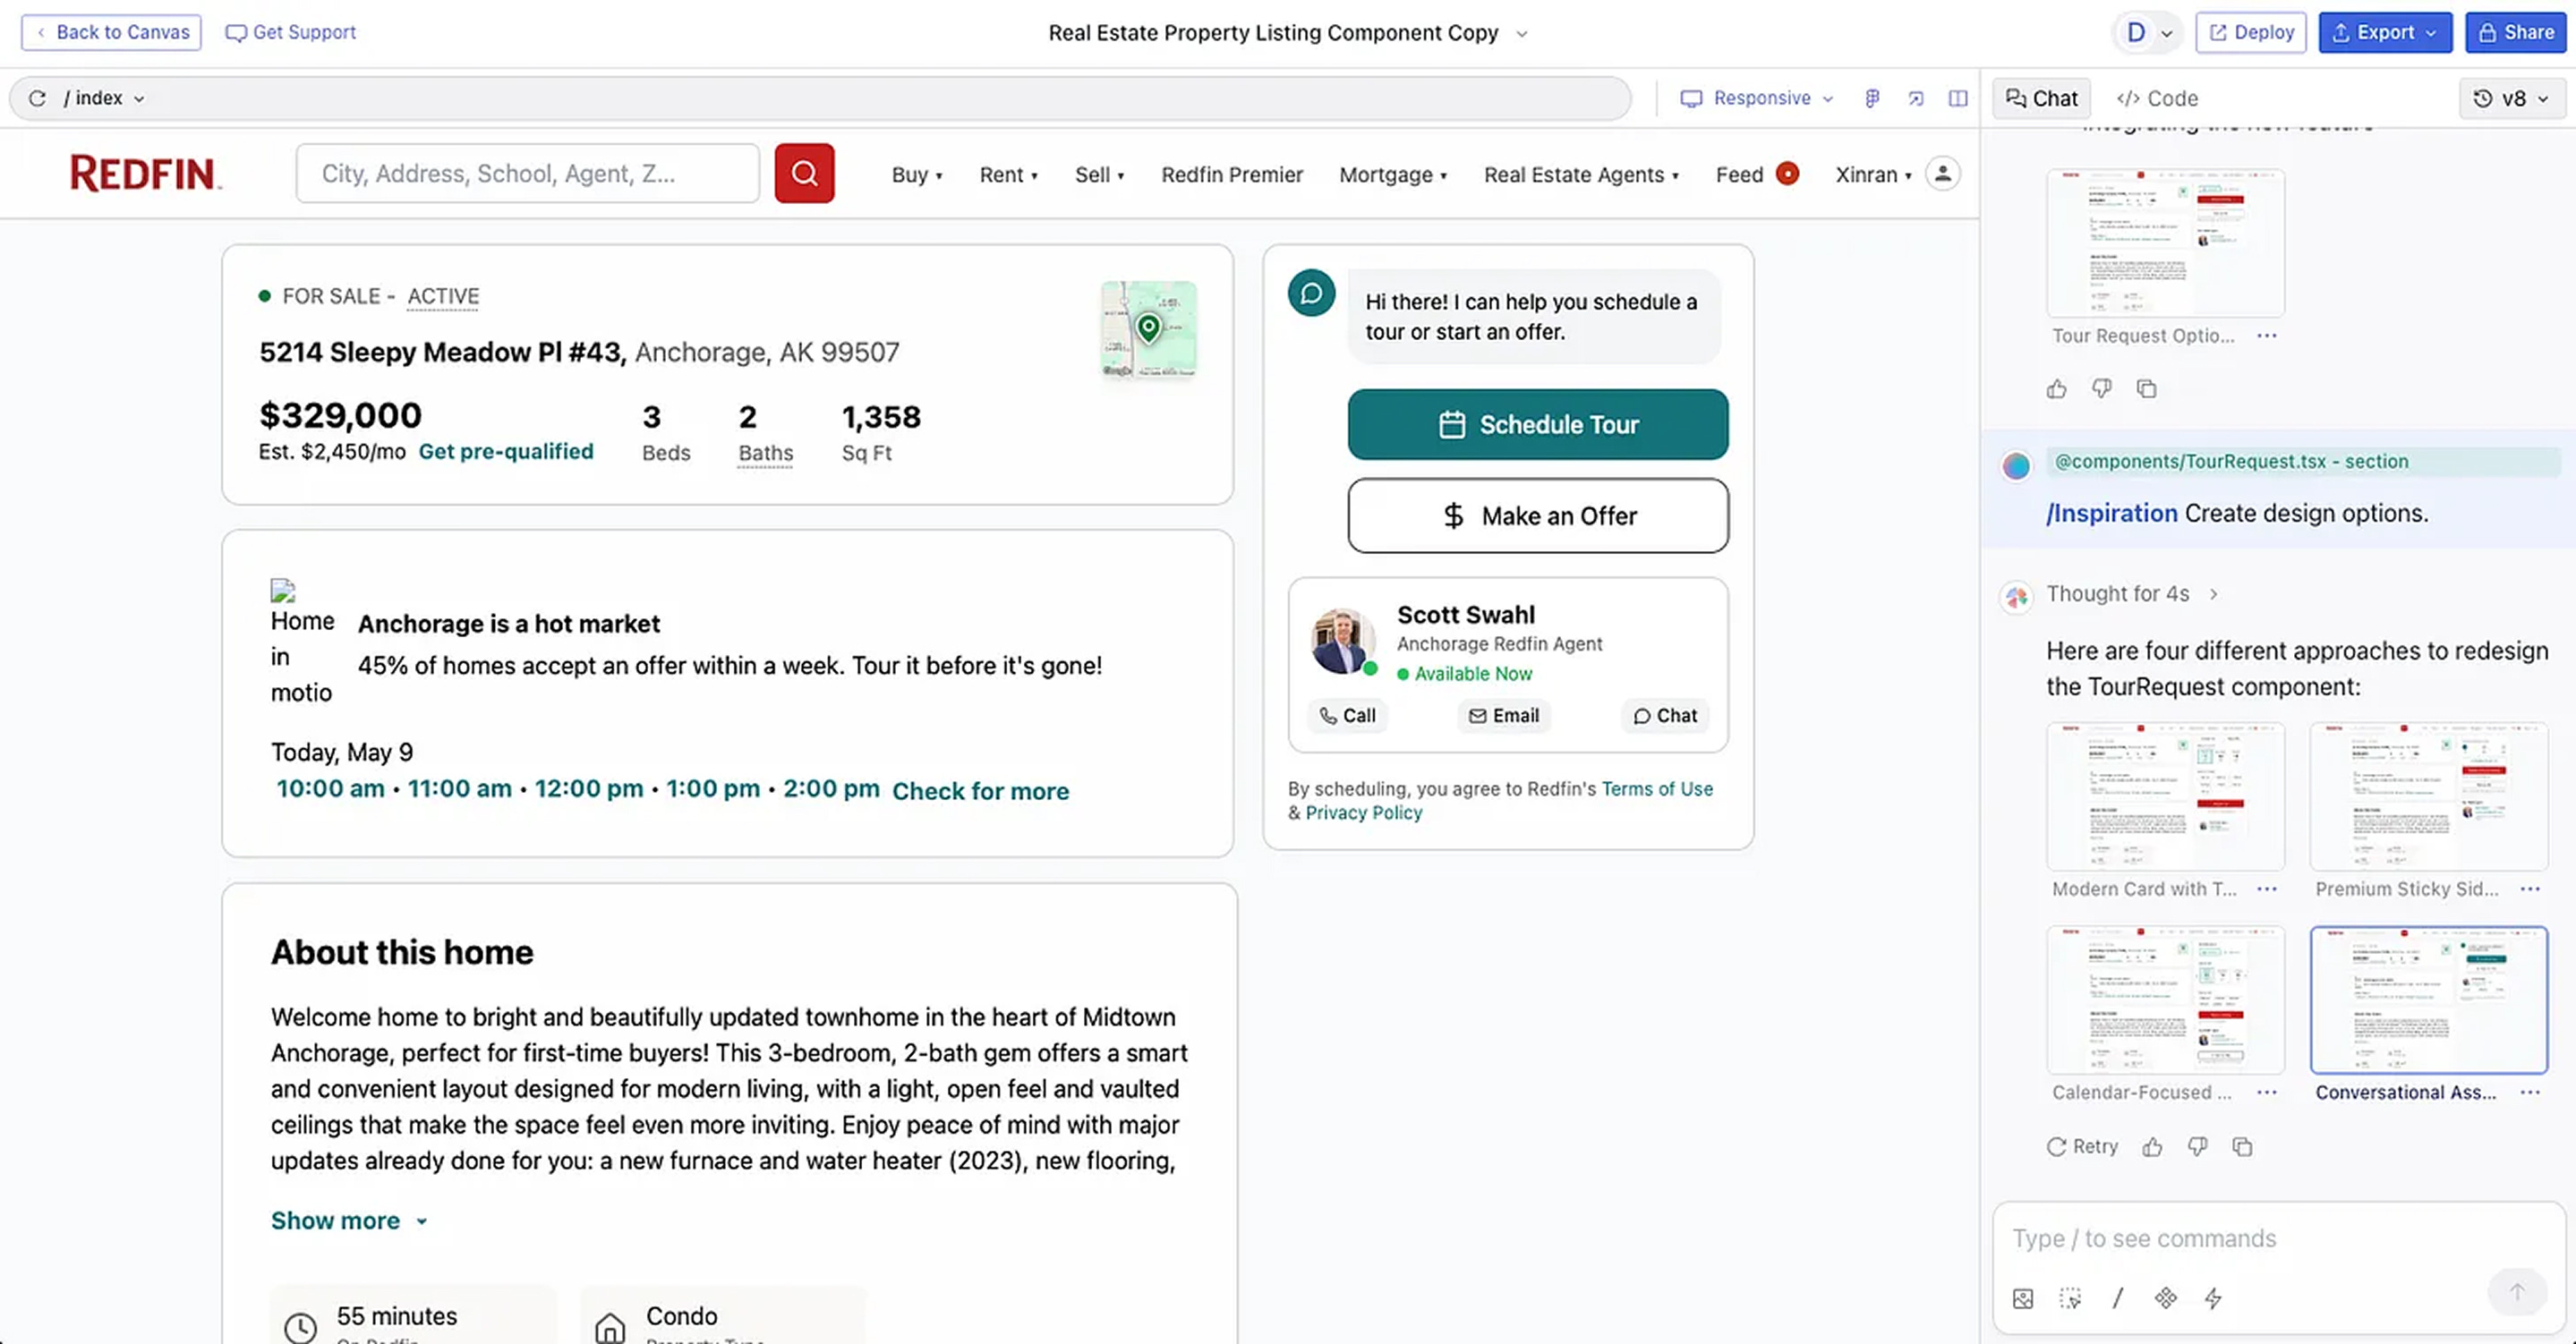Open the Responsive viewport dropdown

[x=1758, y=98]
